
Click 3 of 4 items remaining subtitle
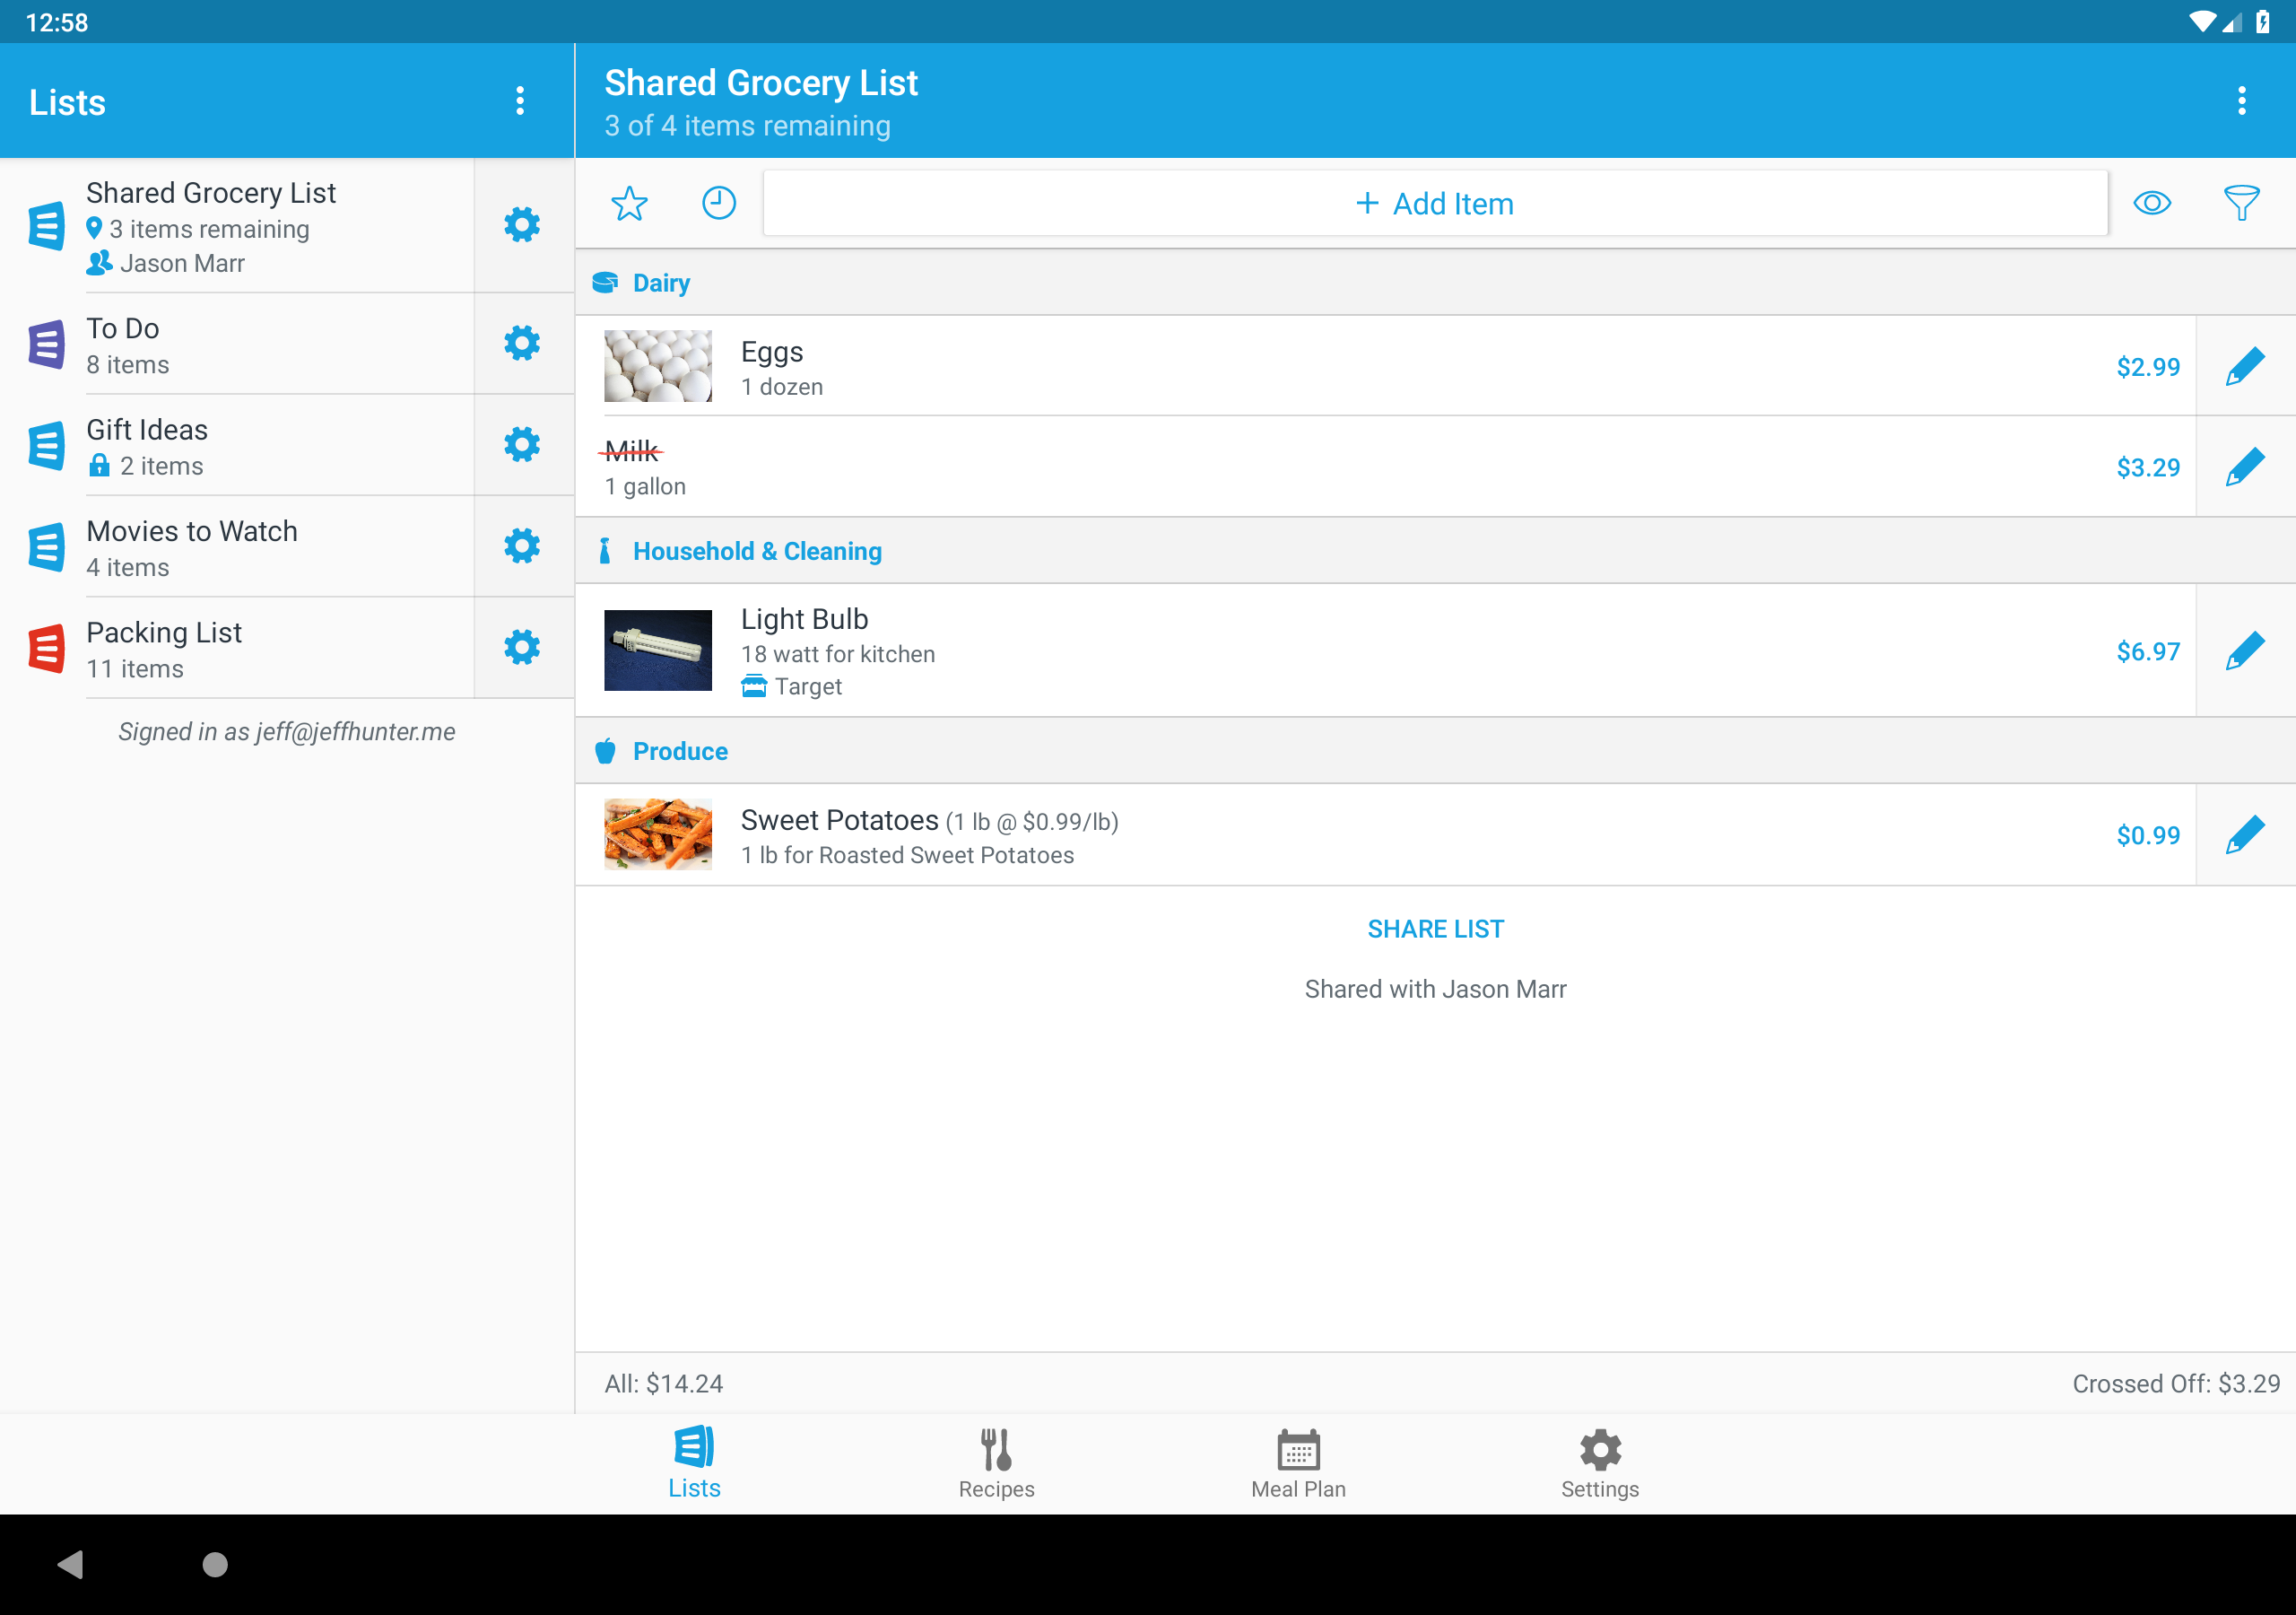coord(747,127)
